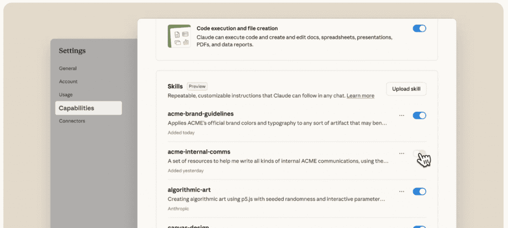The image size is (508, 228).
Task: Open options menu for acme-internal-comms skill
Action: [x=402, y=153]
